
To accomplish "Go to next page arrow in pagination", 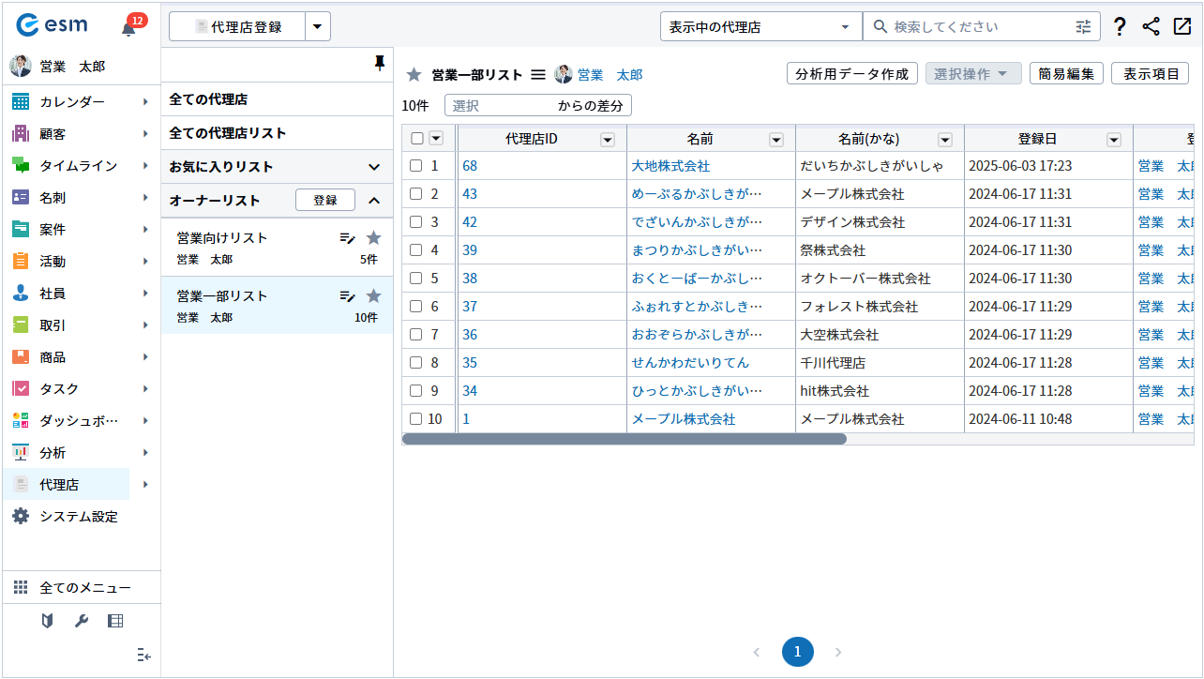I will (838, 652).
